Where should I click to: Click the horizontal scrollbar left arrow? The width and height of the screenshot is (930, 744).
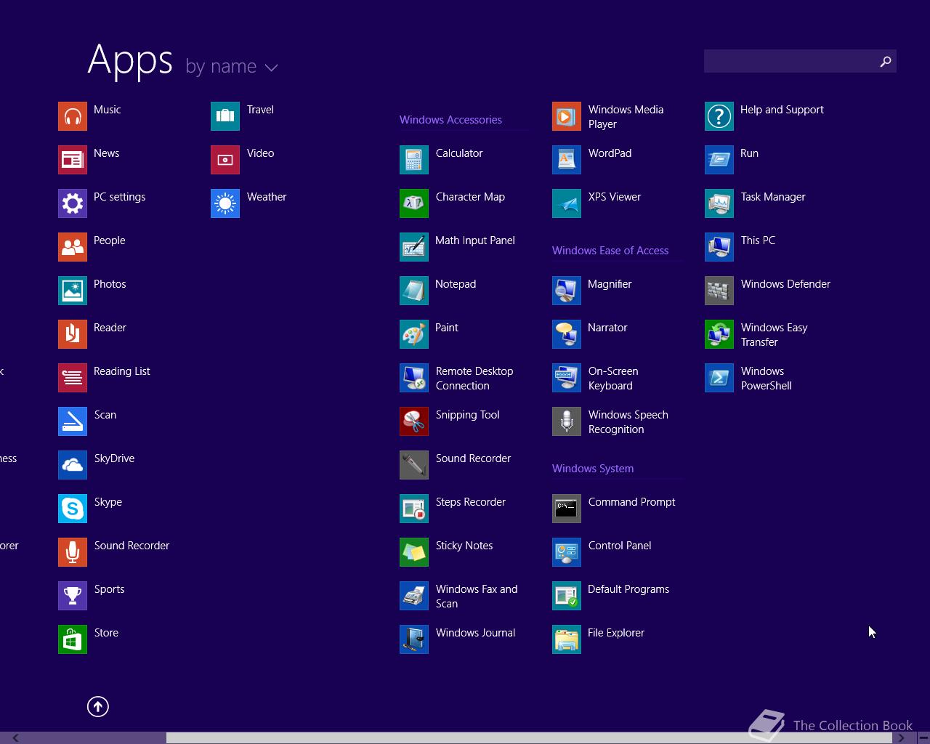coord(15,738)
